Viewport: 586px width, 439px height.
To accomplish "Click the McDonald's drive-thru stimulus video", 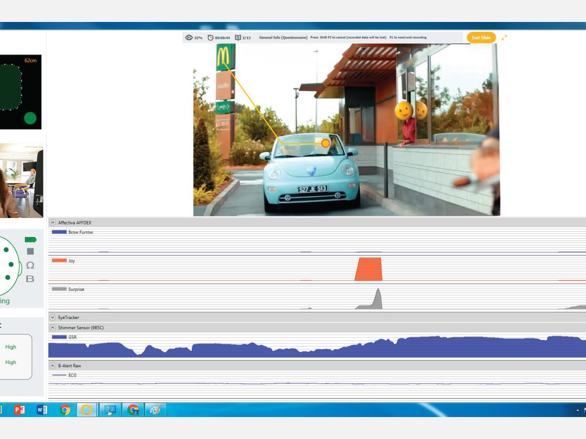I will point(347,130).
